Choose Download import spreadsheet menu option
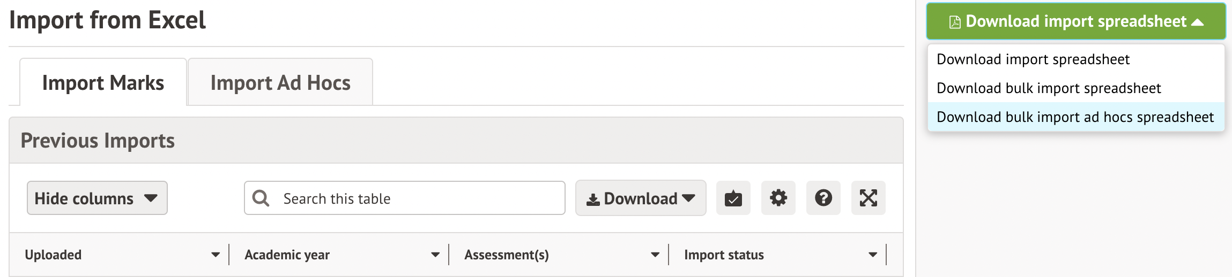 [x=1033, y=59]
